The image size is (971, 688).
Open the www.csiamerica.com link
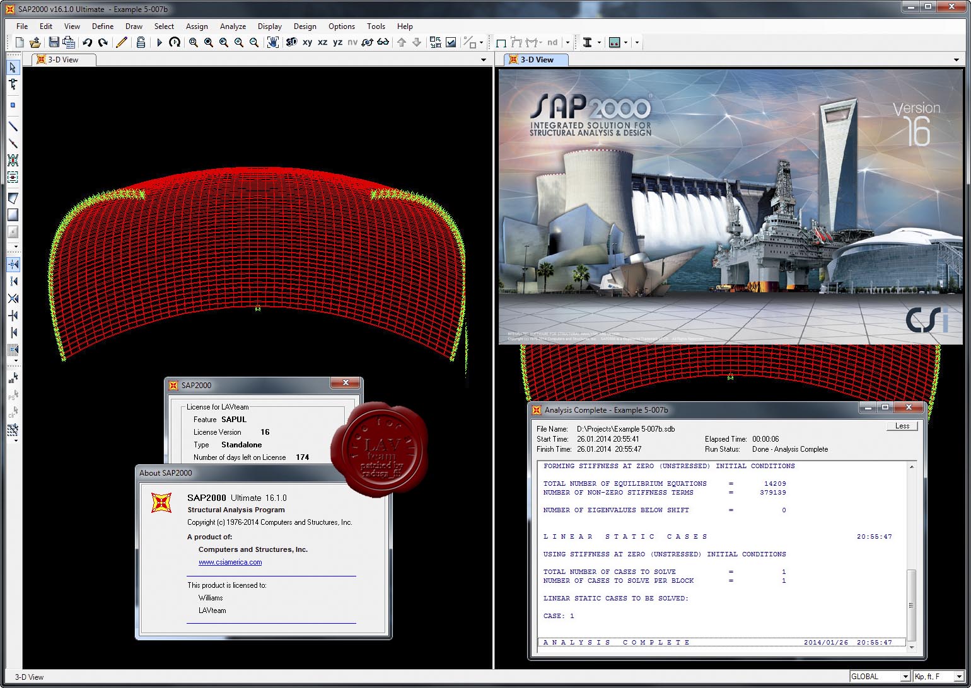tap(230, 562)
